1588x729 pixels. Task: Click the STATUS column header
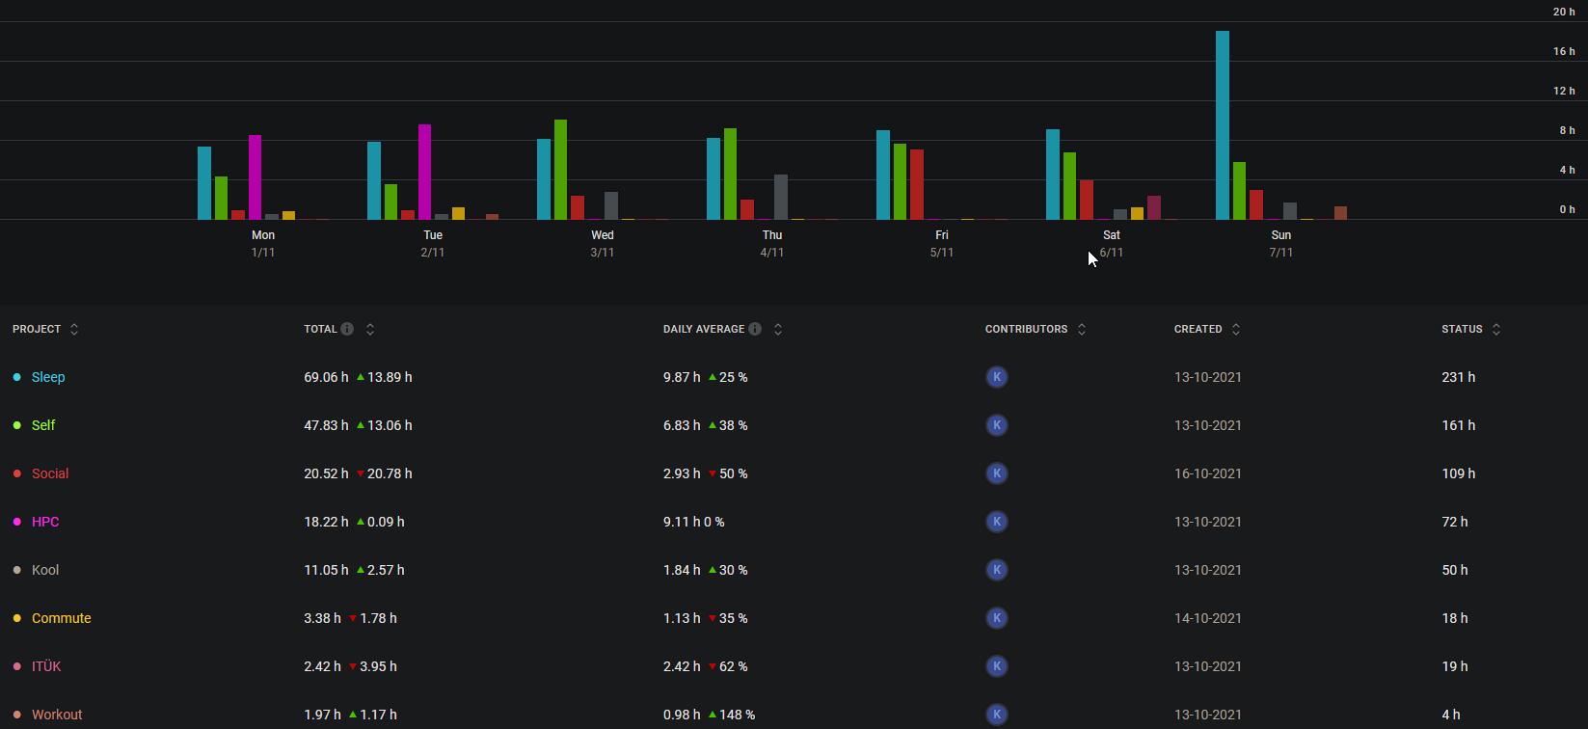point(1462,329)
